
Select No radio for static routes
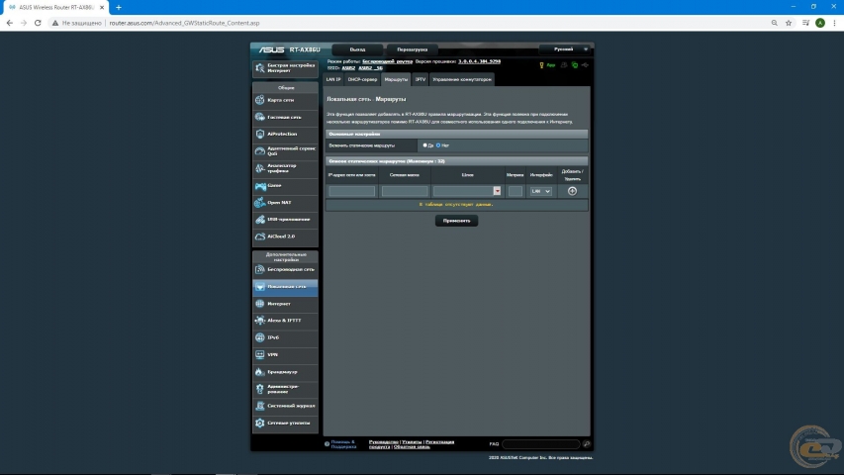tap(438, 145)
